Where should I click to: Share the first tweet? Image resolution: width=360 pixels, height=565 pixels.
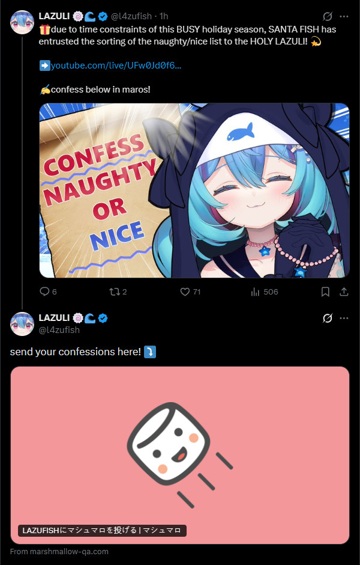click(344, 292)
